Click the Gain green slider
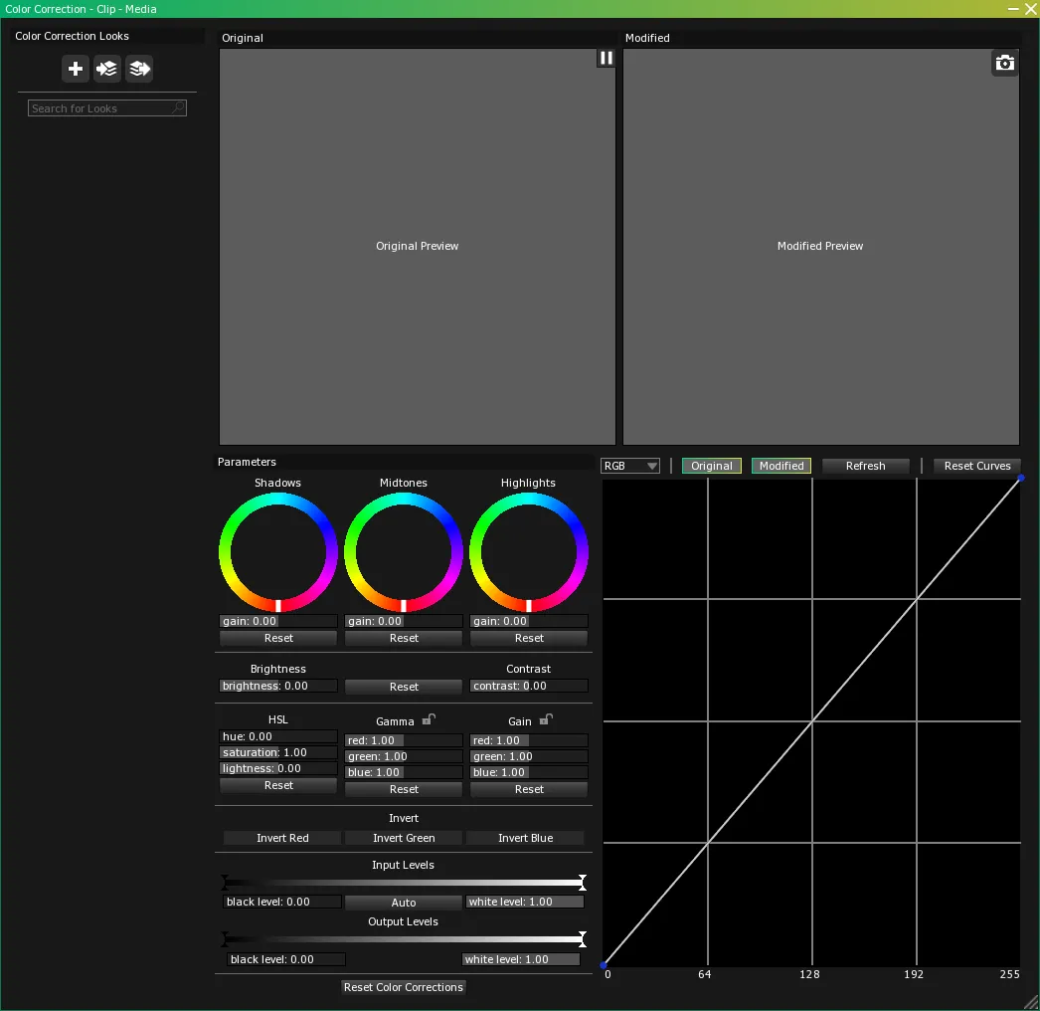Viewport: 1040px width, 1011px height. coord(529,756)
